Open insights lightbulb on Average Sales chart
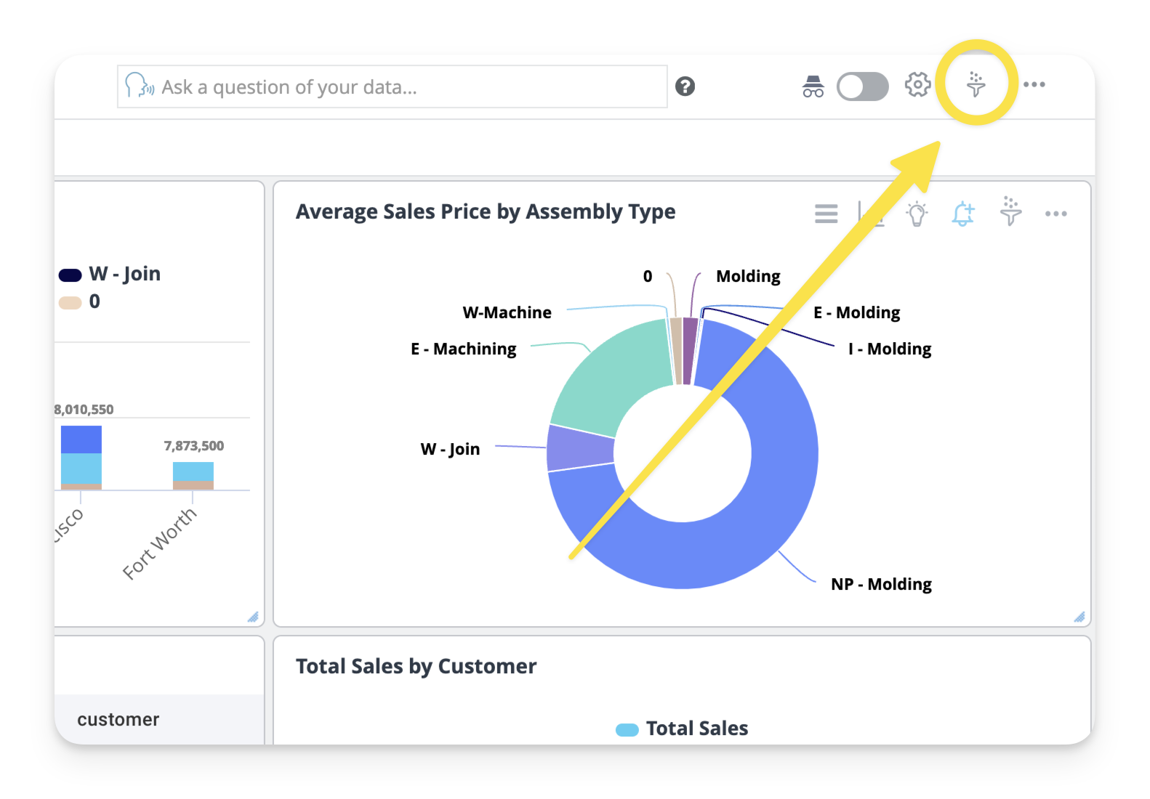 [917, 214]
